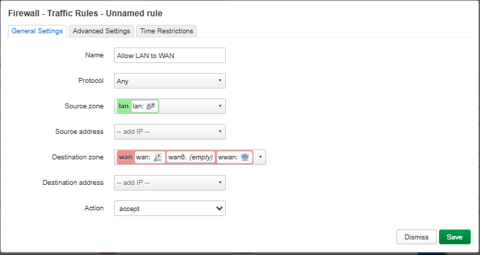Select the General Settings tab
480x255 pixels.
(x=37, y=31)
